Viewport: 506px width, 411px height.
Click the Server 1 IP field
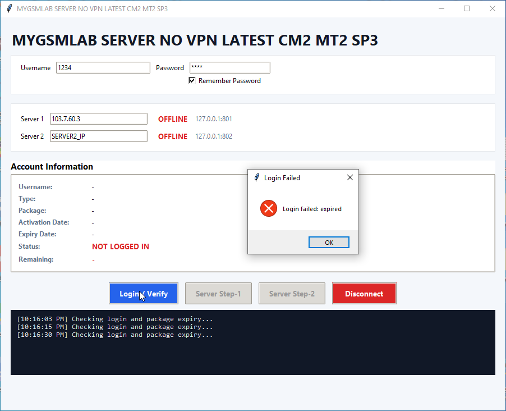point(98,119)
